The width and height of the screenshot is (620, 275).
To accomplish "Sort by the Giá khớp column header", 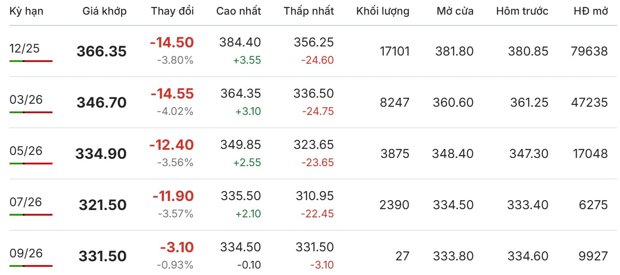I will tap(104, 12).
